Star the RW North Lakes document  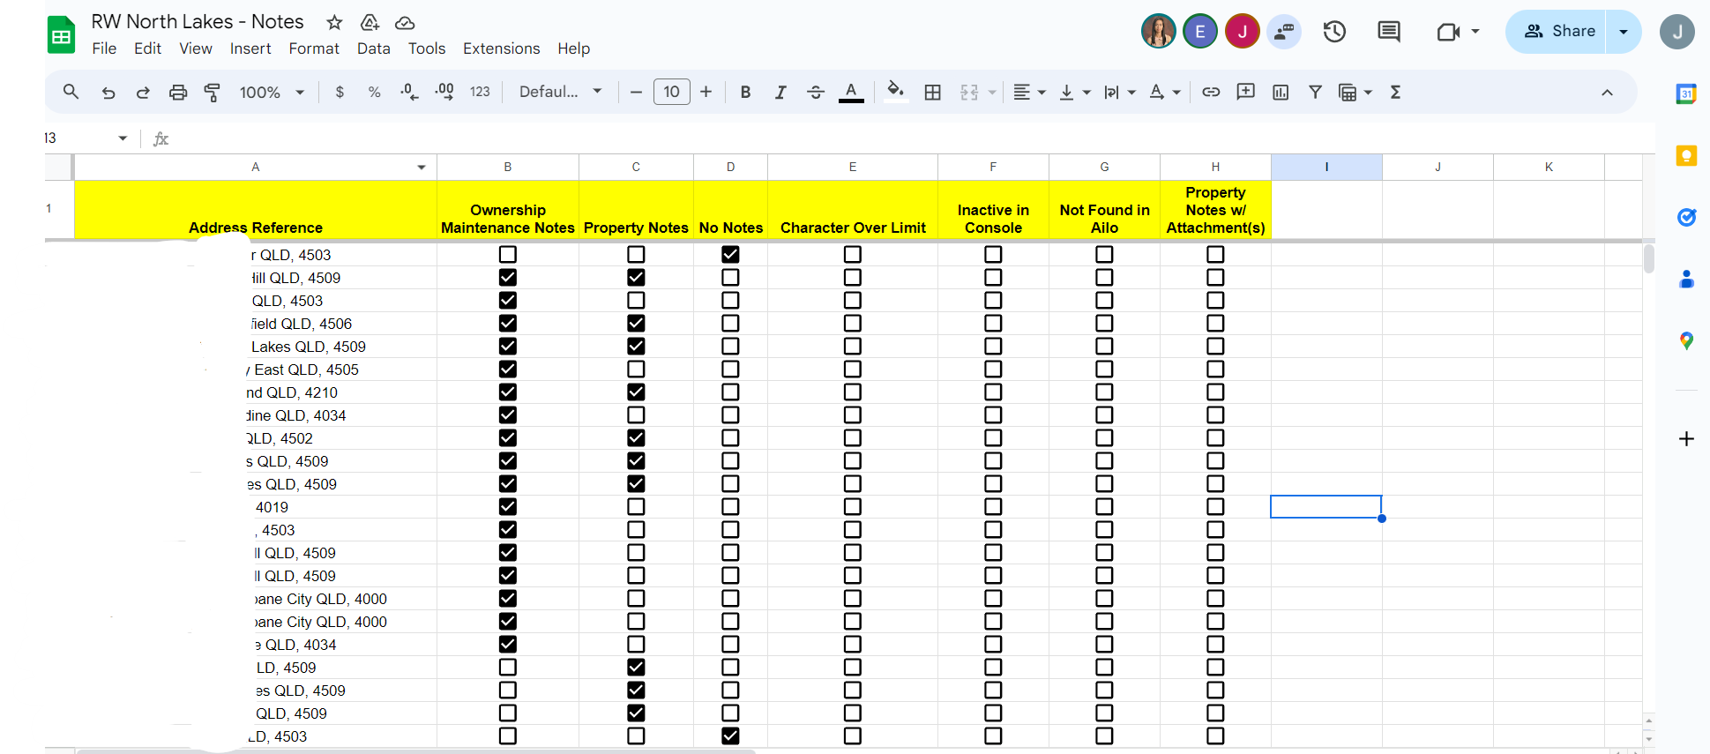click(x=334, y=22)
